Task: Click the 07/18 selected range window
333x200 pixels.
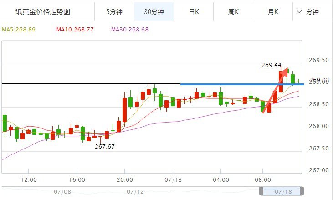Action: click(x=282, y=191)
